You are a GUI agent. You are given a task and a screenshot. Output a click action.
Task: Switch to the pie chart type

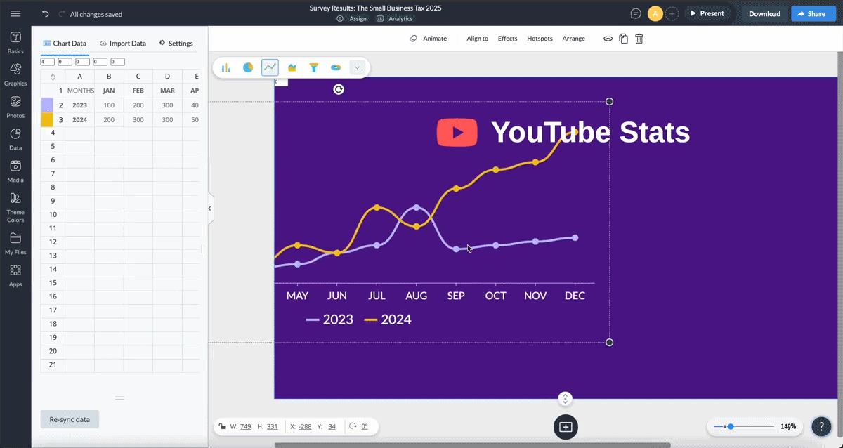click(x=247, y=67)
